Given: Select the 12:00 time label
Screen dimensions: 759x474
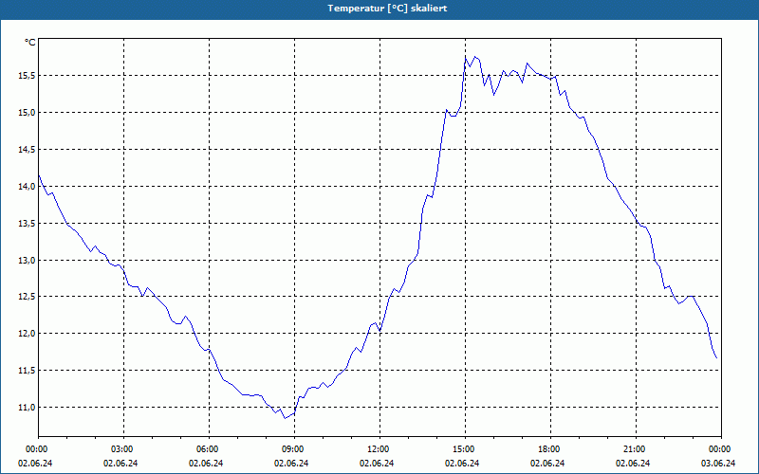Looking at the screenshot, I should click(x=379, y=449).
